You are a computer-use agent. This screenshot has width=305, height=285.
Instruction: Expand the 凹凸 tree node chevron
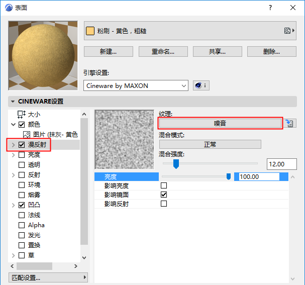coord(13,205)
